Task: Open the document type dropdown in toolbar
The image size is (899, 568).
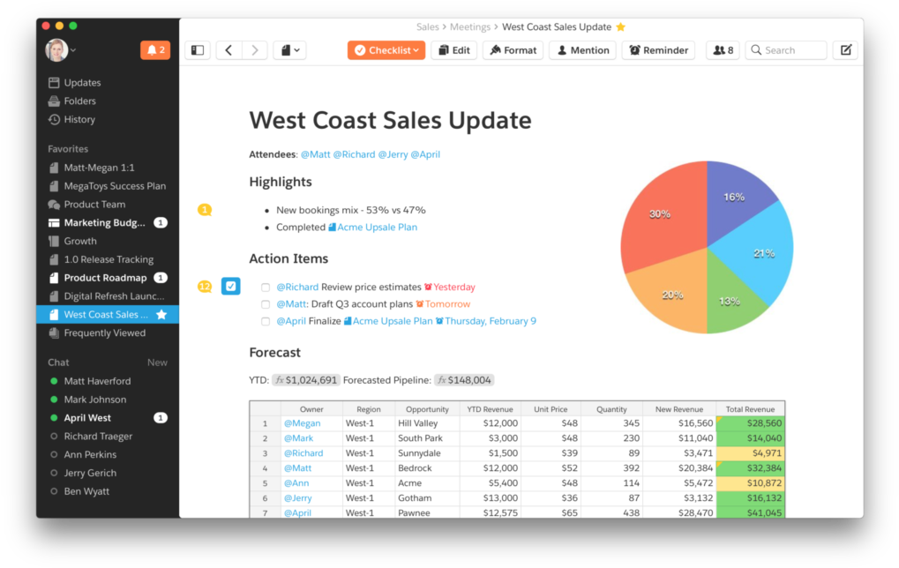Action: point(289,50)
